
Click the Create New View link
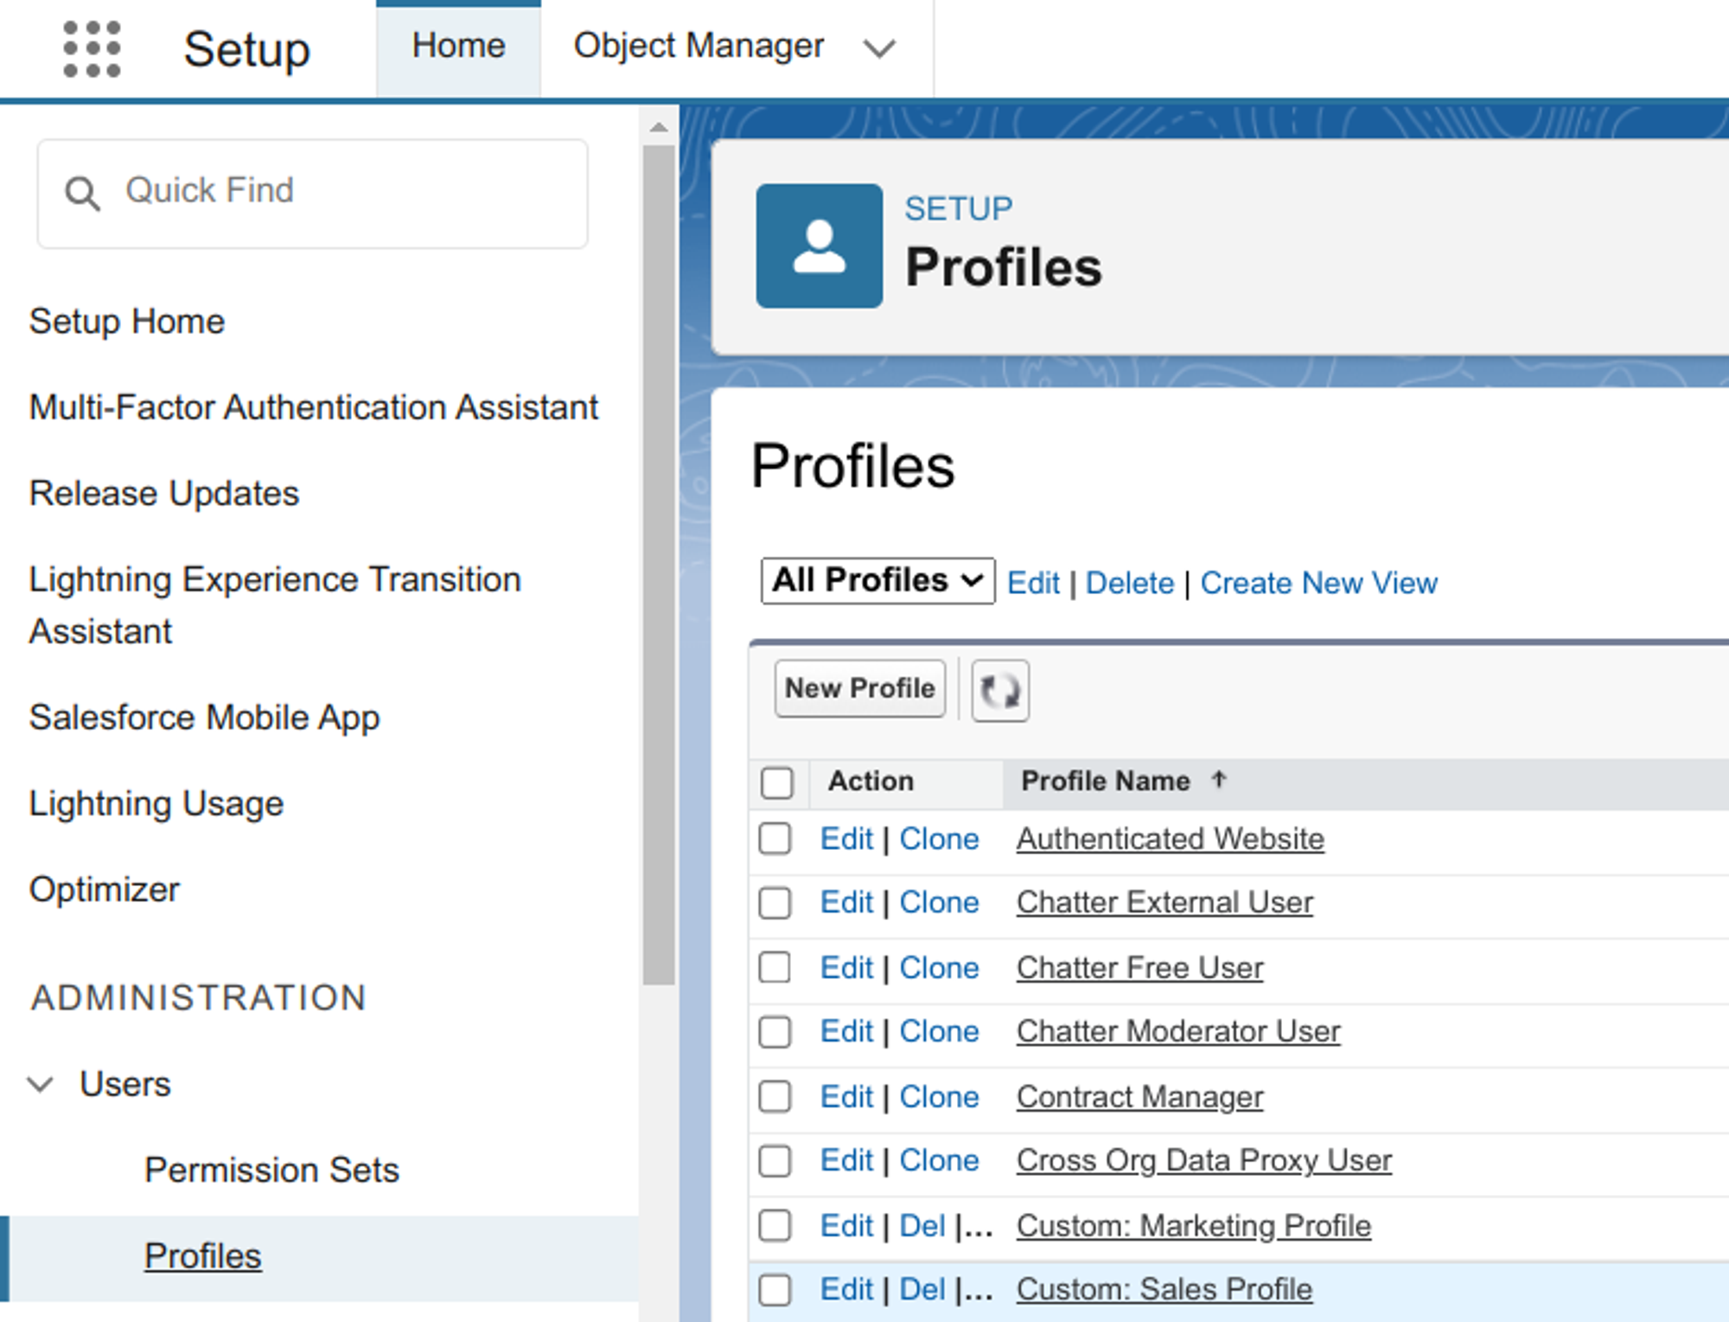coord(1318,583)
